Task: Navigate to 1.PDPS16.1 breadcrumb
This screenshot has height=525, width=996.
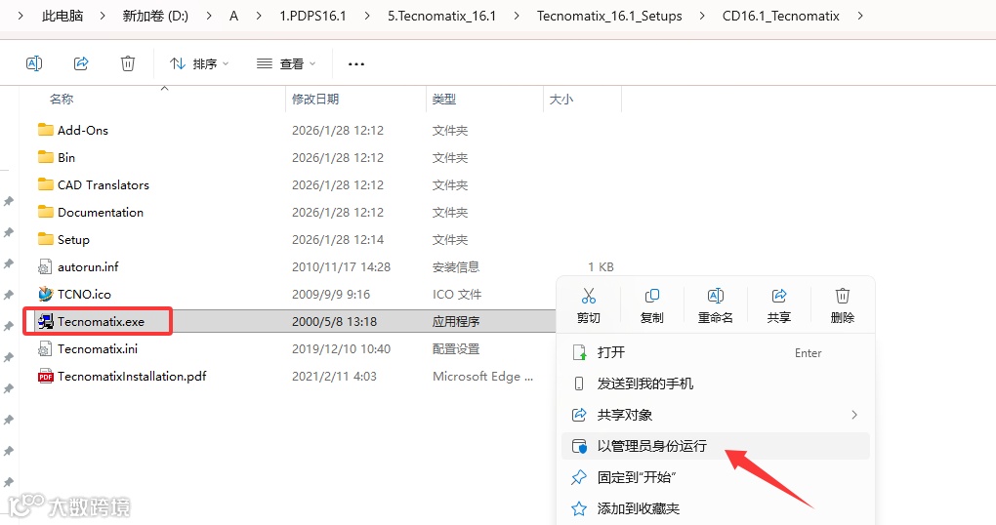Action: tap(312, 16)
